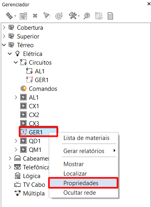Collapse the Térreo tree node
This screenshot has width=151, height=207.
[4, 45]
